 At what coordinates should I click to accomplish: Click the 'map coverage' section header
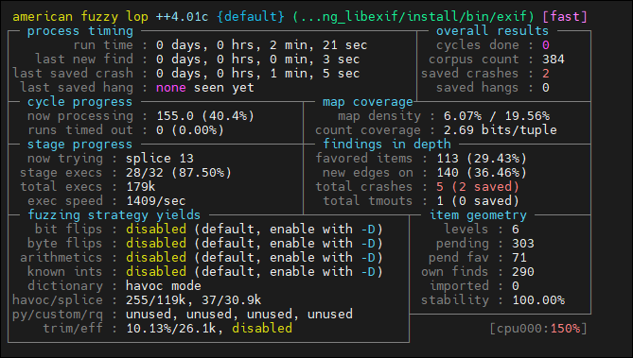[x=368, y=102]
